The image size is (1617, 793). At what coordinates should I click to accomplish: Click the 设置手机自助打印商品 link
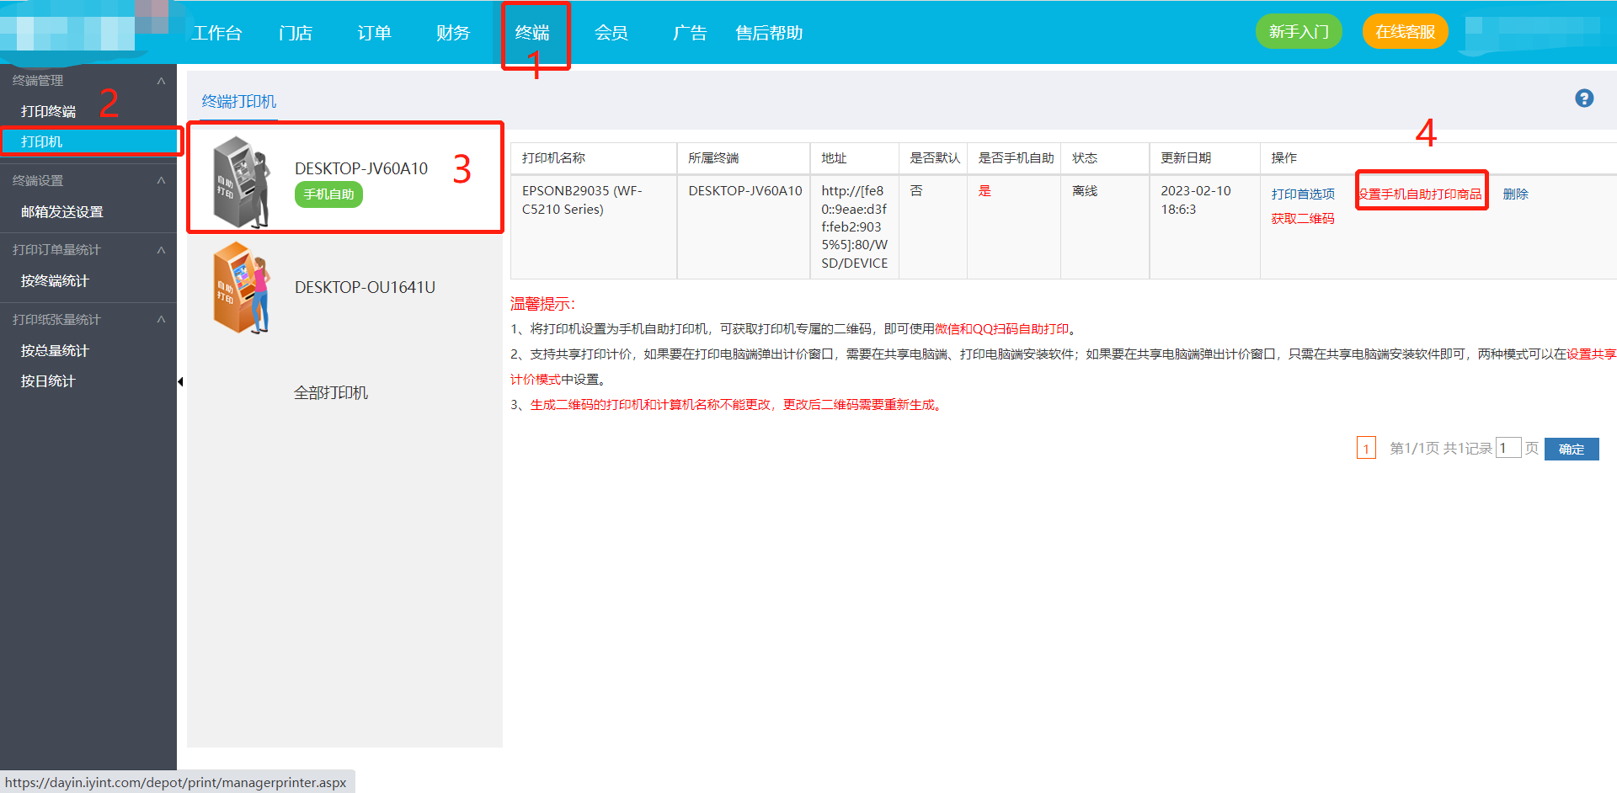(1421, 194)
